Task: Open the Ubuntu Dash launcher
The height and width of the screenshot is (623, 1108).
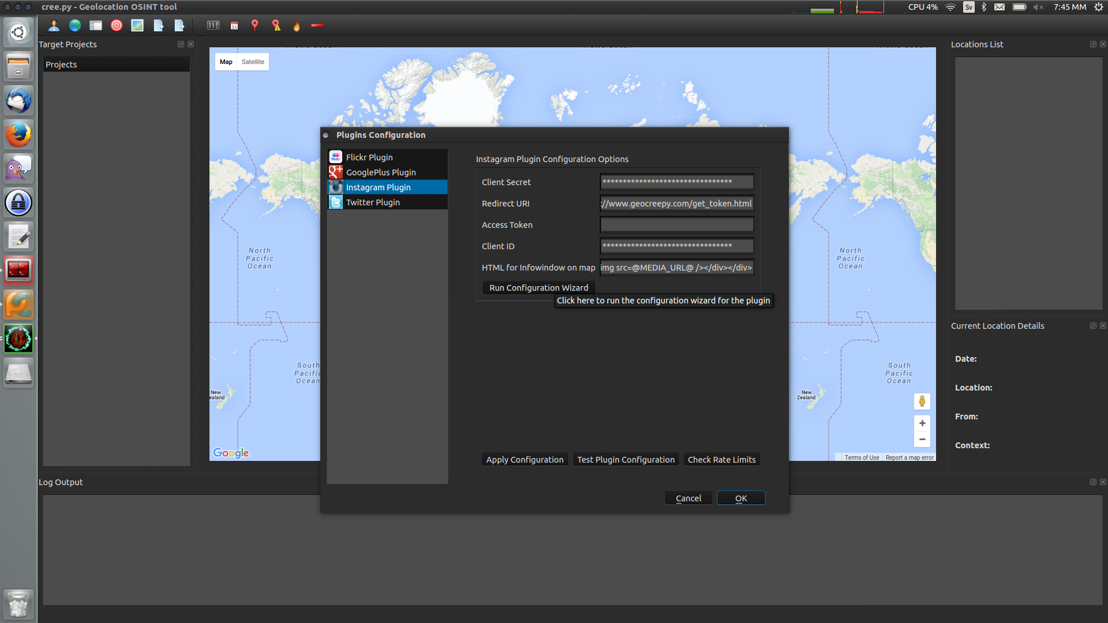Action: [18, 32]
